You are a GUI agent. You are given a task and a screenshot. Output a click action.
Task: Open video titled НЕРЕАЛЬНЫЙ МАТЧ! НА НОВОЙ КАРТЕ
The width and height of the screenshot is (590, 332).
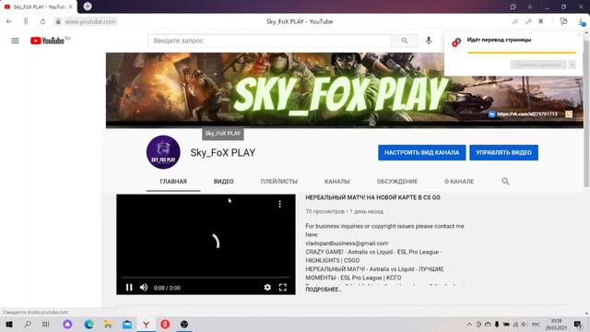pyautogui.click(x=372, y=197)
